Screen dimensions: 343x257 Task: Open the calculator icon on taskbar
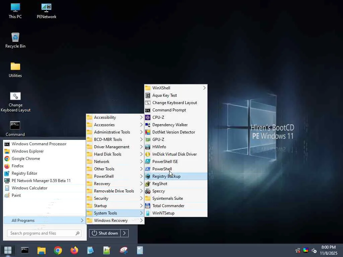pyautogui.click(x=140, y=250)
